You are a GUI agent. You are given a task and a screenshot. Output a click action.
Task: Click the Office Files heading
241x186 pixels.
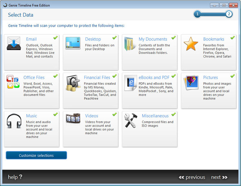click(x=34, y=77)
